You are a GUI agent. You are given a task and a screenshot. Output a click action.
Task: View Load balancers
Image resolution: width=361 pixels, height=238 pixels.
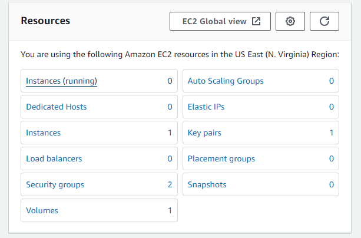(x=54, y=158)
